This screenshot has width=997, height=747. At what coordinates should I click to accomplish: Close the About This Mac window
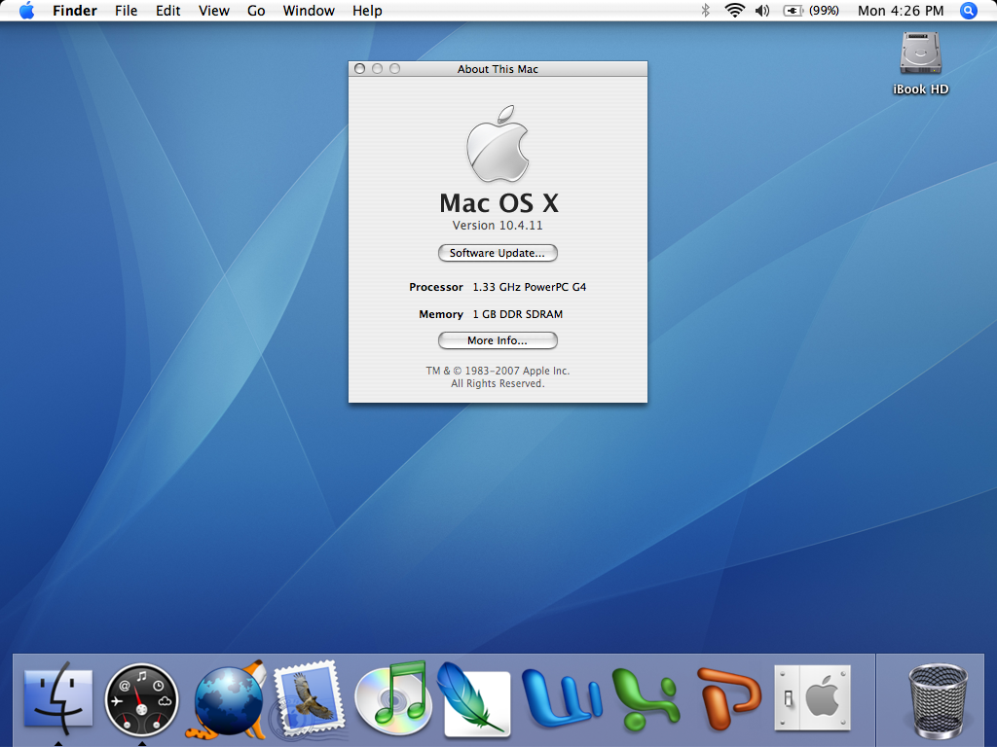click(x=359, y=69)
